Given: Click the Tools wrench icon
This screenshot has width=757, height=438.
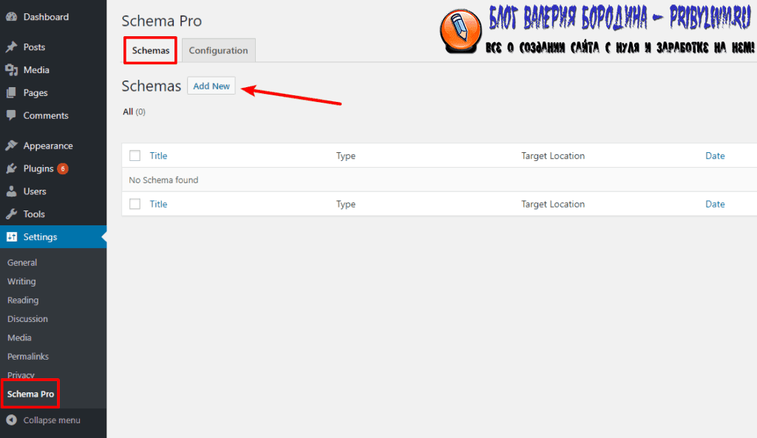Looking at the screenshot, I should click(11, 214).
